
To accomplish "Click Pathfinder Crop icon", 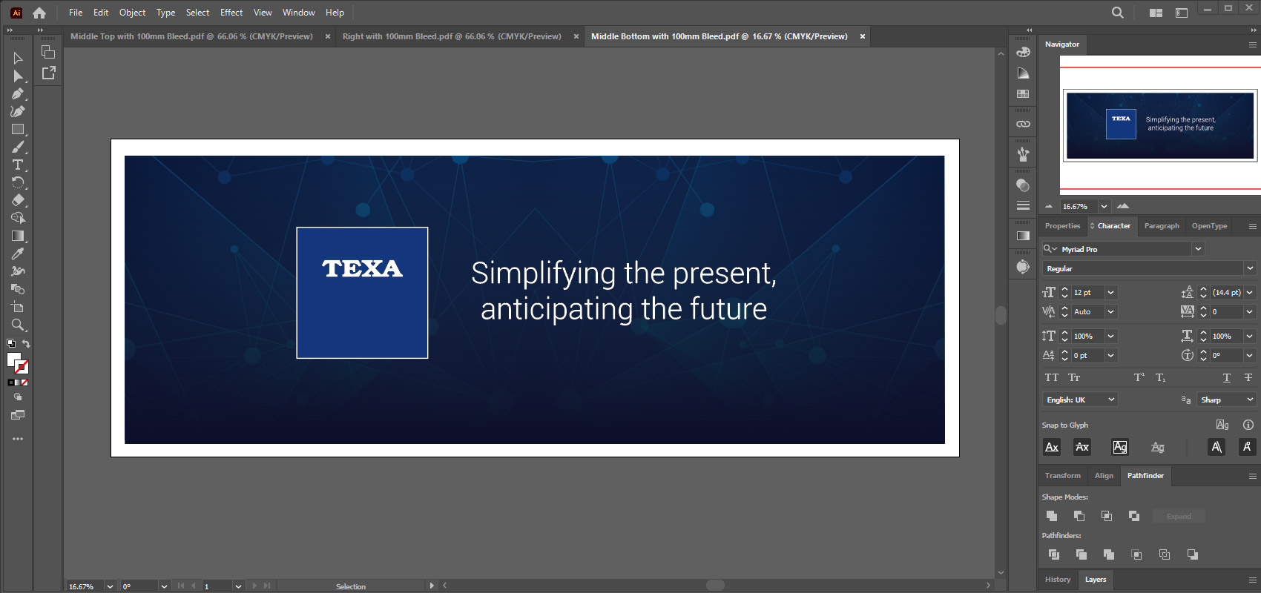I will pyautogui.click(x=1136, y=554).
